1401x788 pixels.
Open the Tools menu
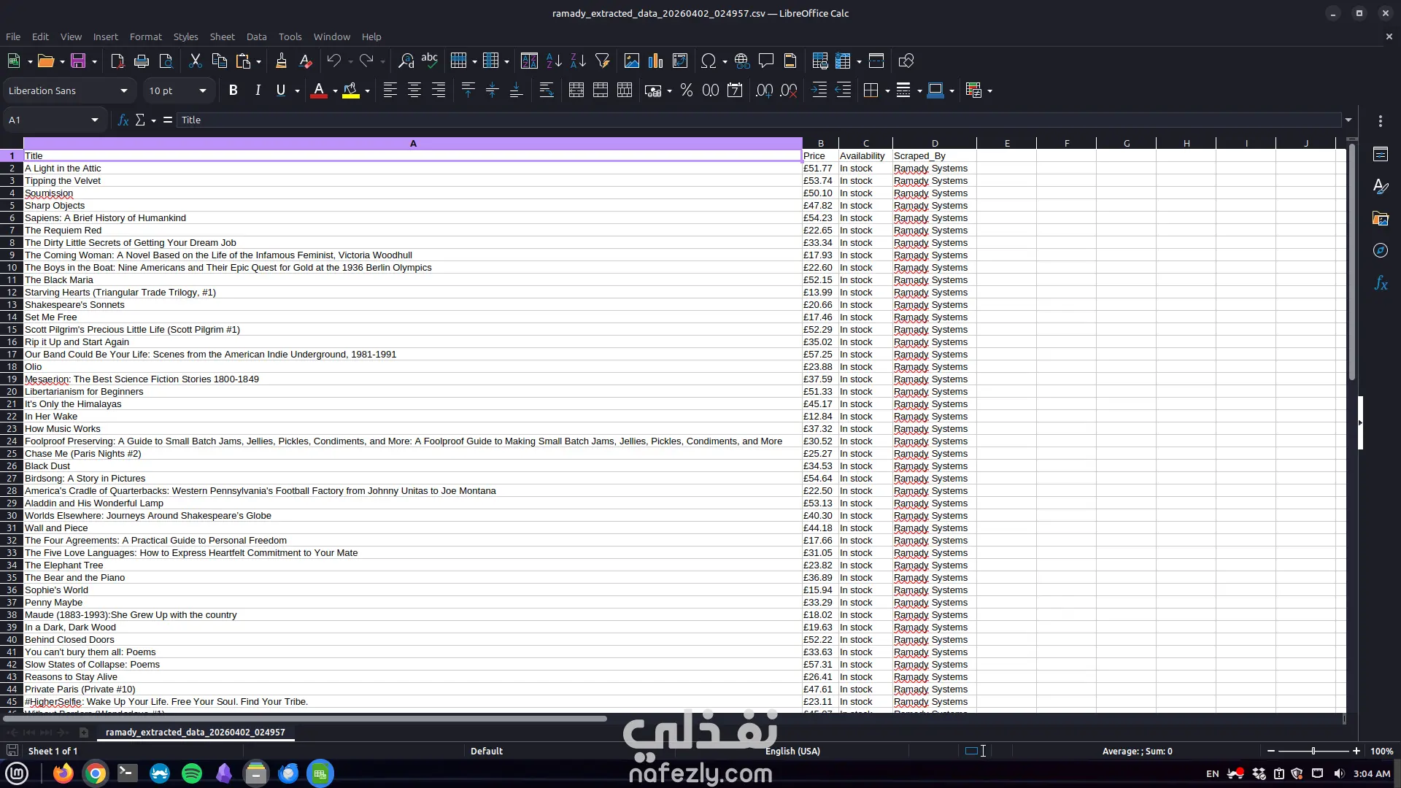pos(290,36)
